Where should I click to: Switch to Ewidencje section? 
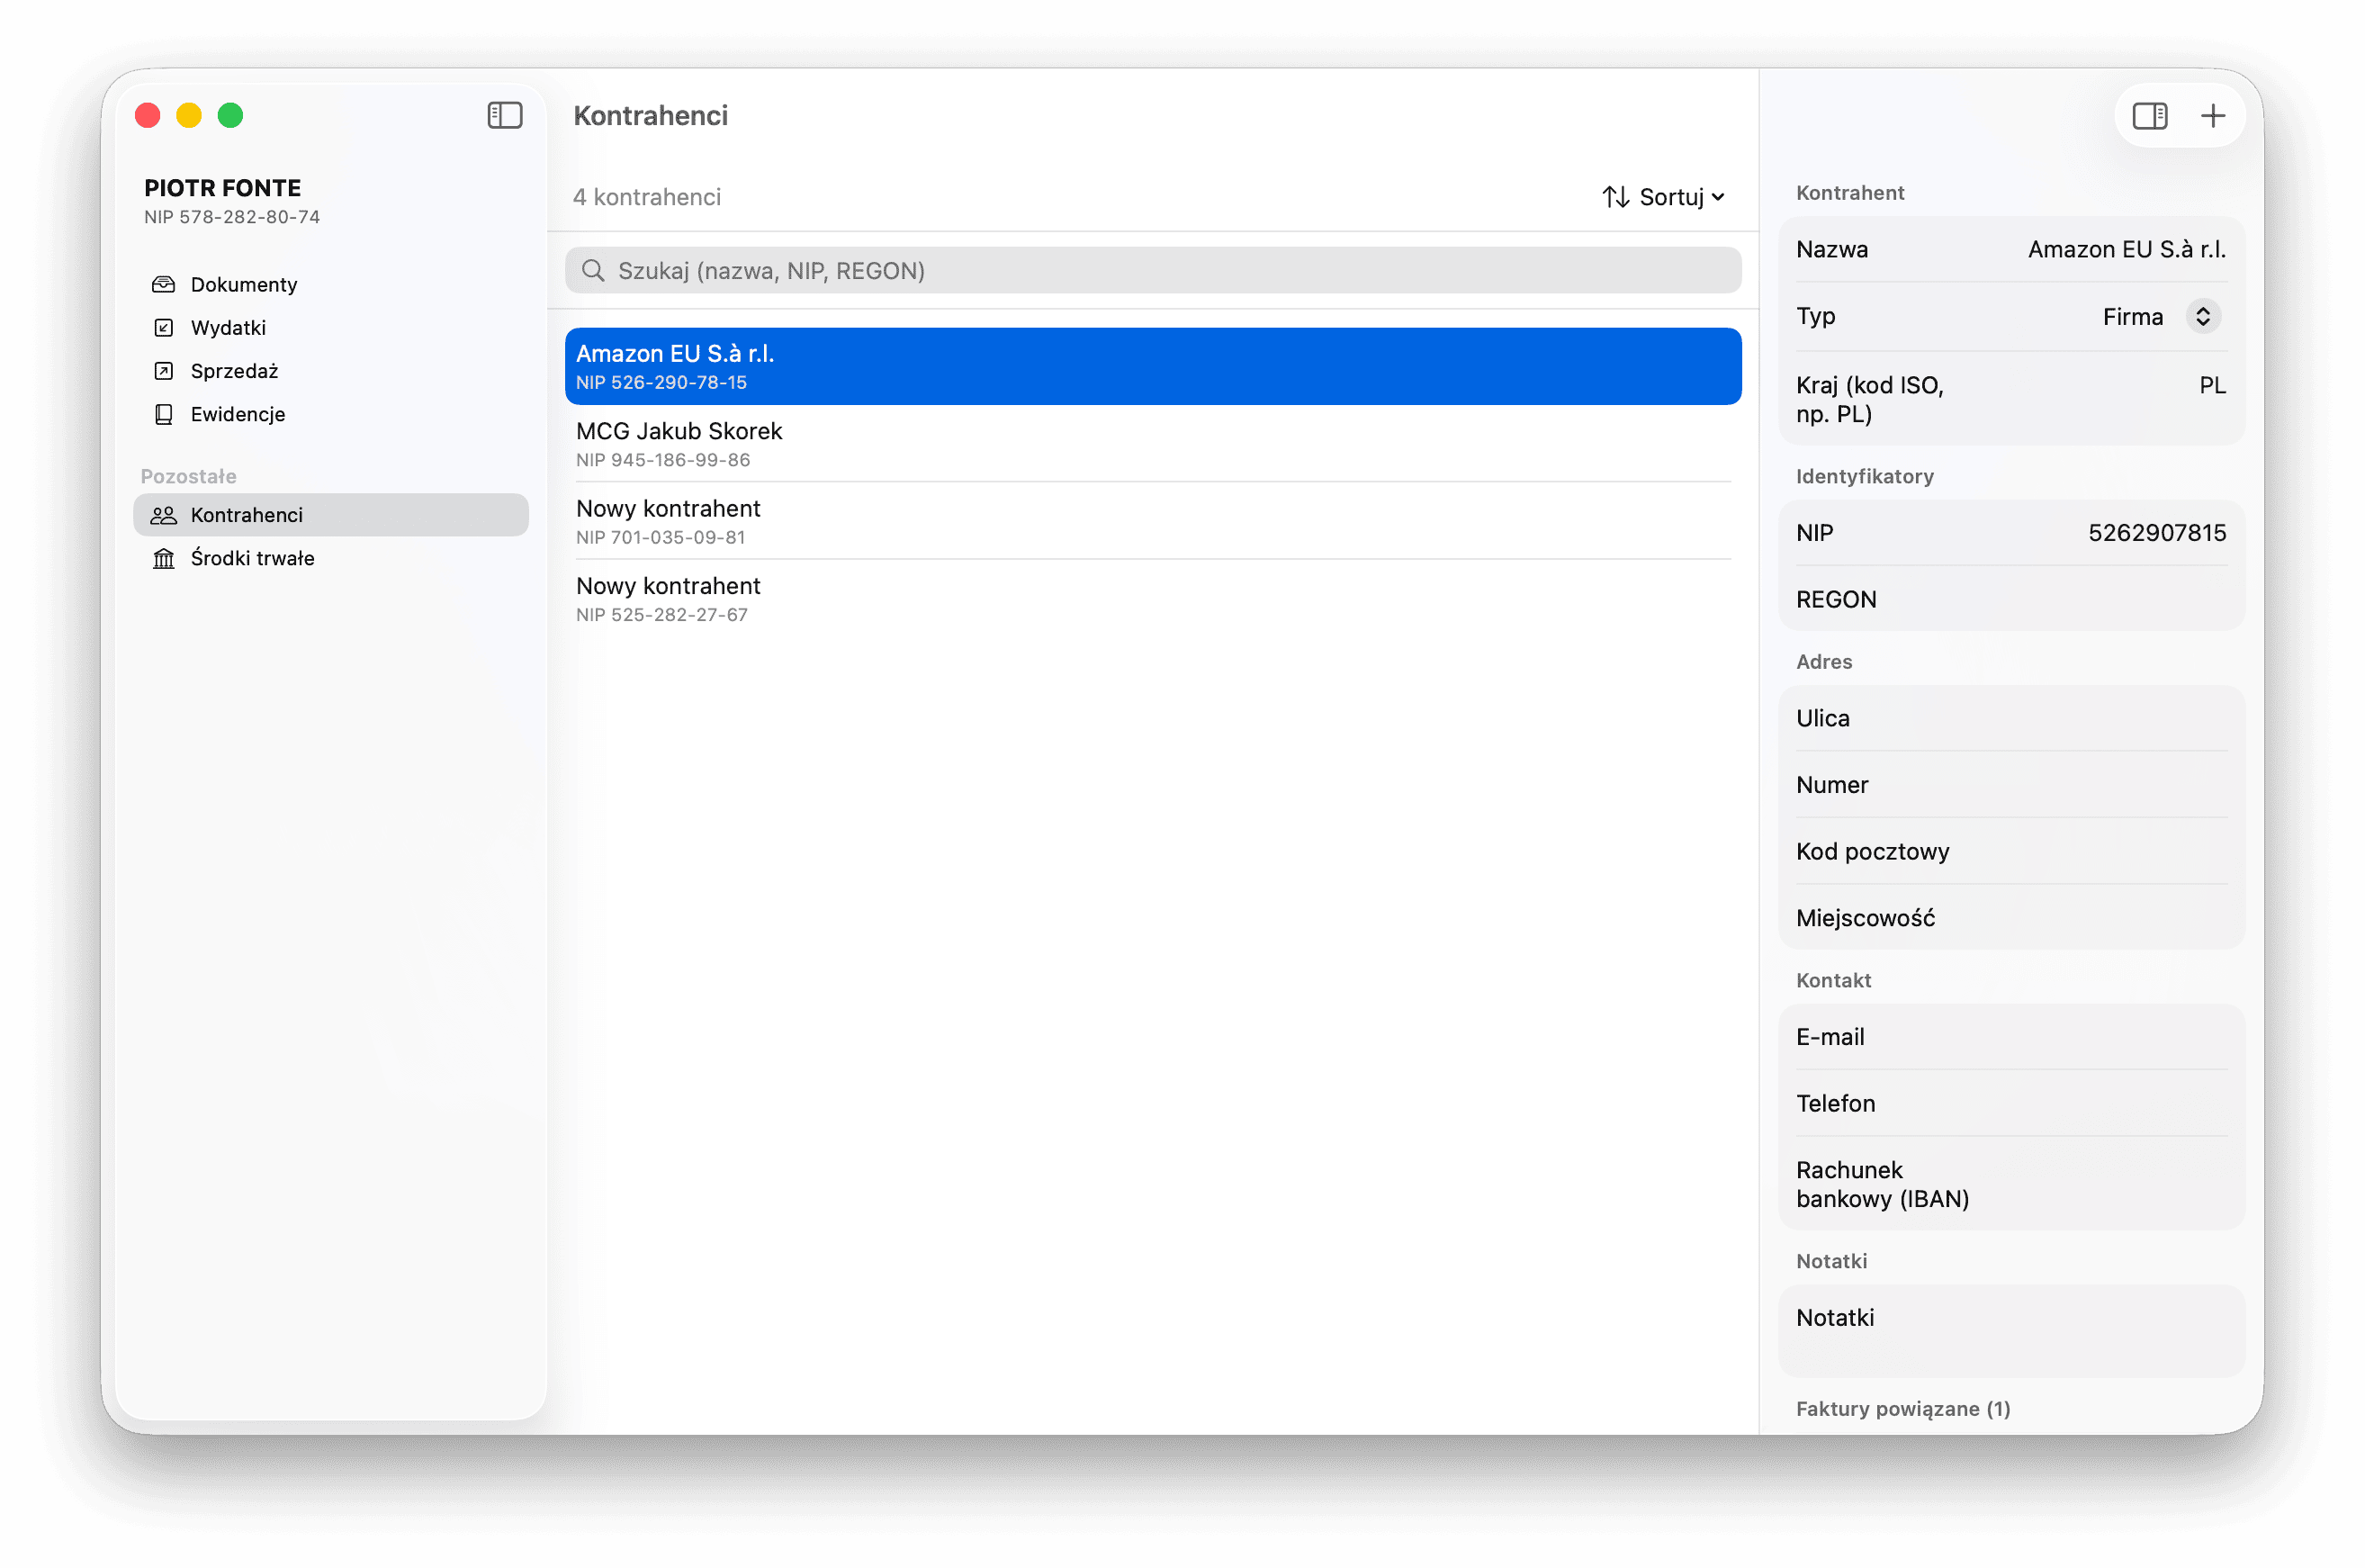click(x=331, y=414)
